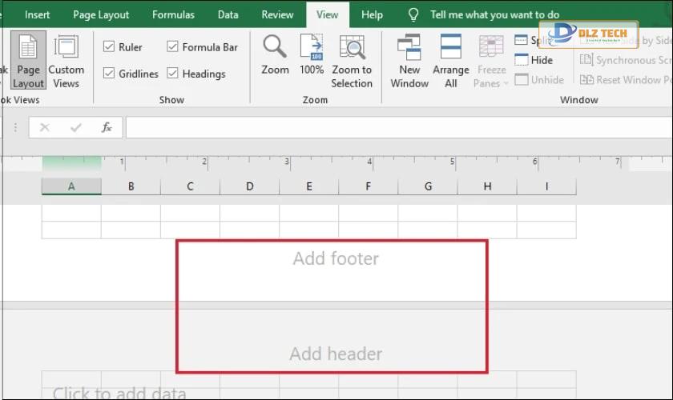Click Add header area
The image size is (673, 400).
point(336,354)
